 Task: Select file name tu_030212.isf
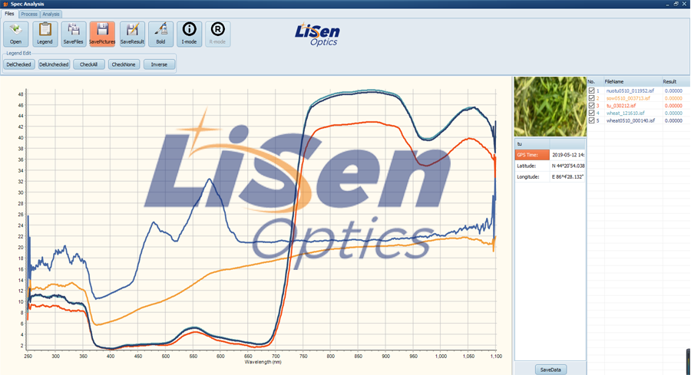[621, 106]
